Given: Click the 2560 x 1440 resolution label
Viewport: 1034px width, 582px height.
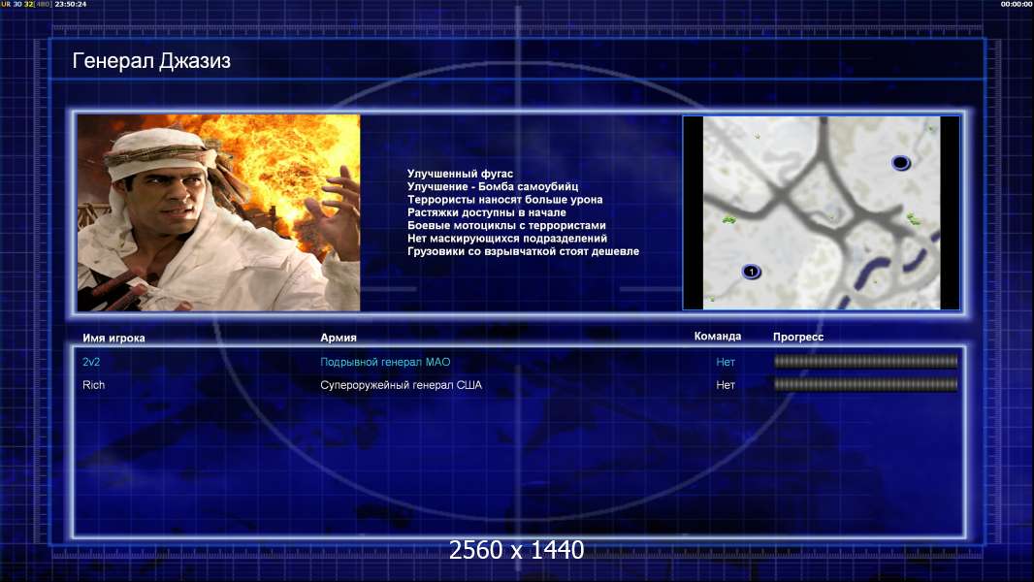Looking at the screenshot, I should (x=516, y=550).
